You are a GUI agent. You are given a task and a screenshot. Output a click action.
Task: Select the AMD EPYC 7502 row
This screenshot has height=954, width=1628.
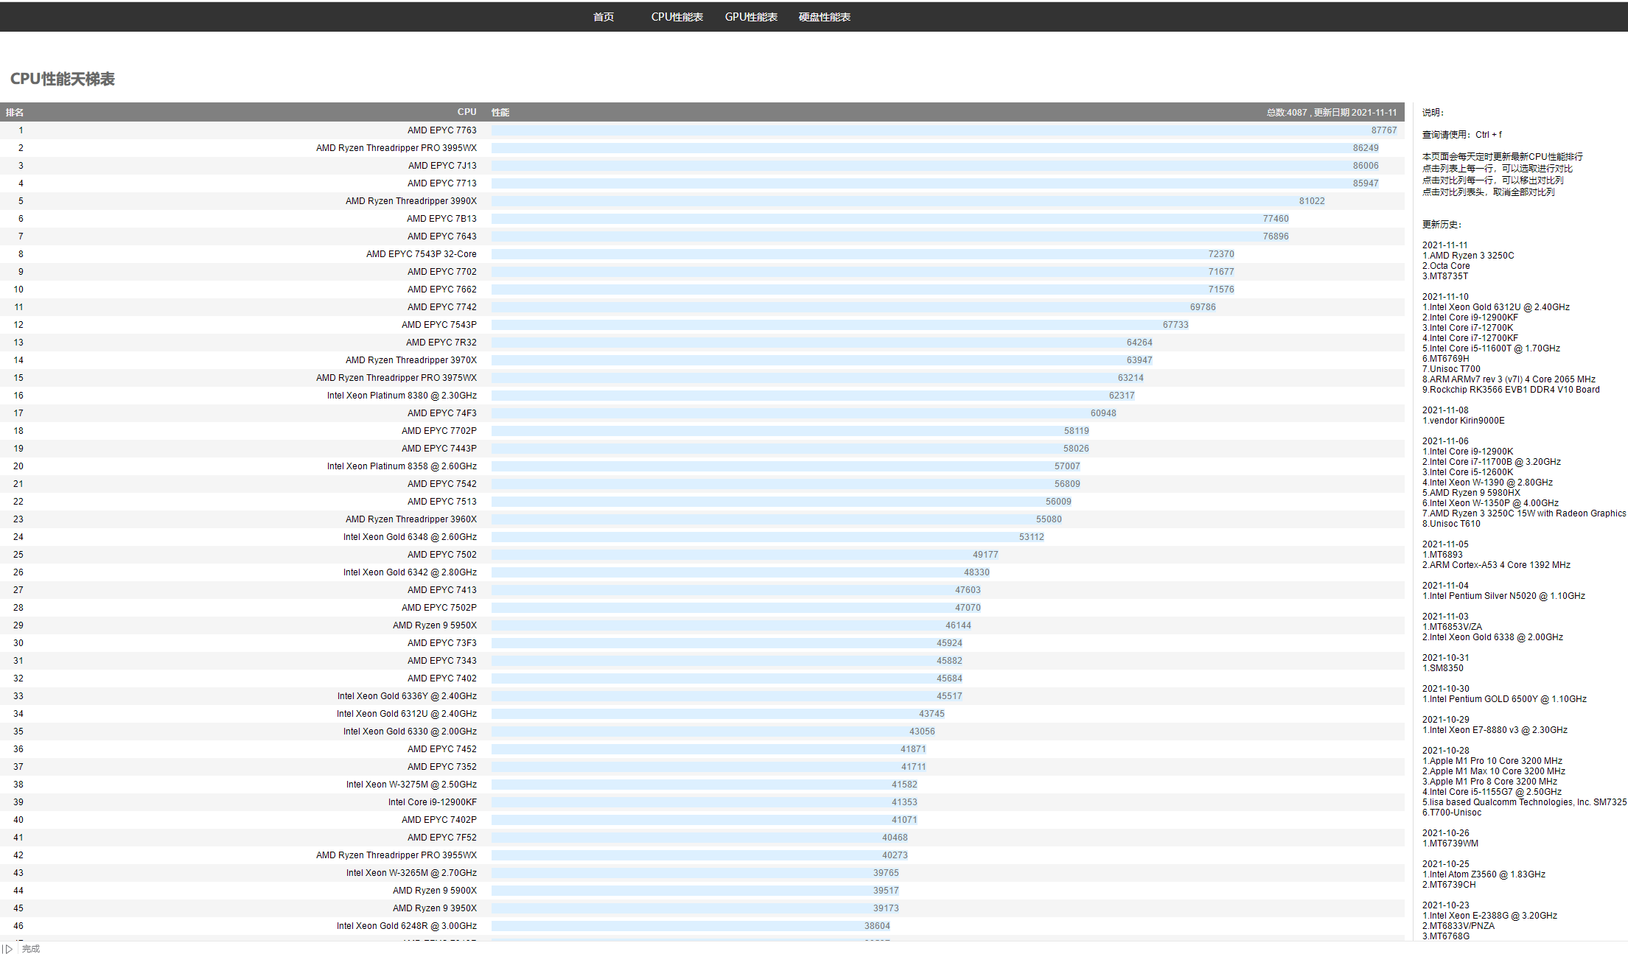(x=702, y=555)
